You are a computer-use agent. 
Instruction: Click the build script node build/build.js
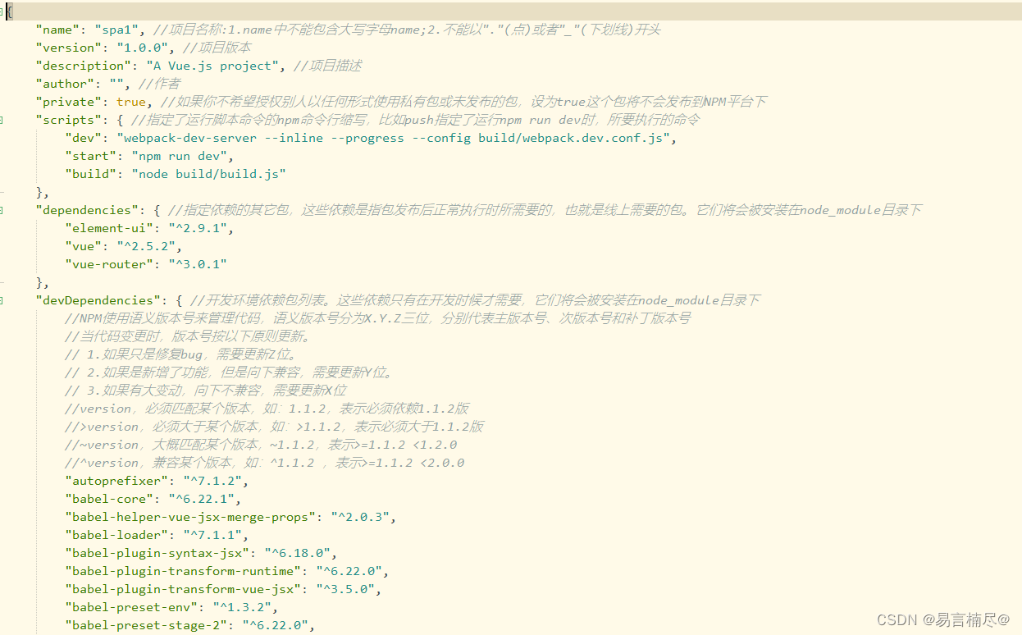click(209, 173)
